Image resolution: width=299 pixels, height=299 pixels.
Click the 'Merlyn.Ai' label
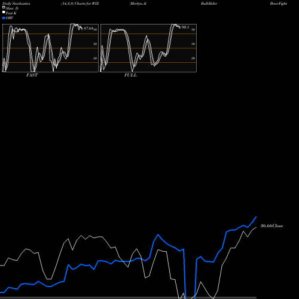point(138,4)
